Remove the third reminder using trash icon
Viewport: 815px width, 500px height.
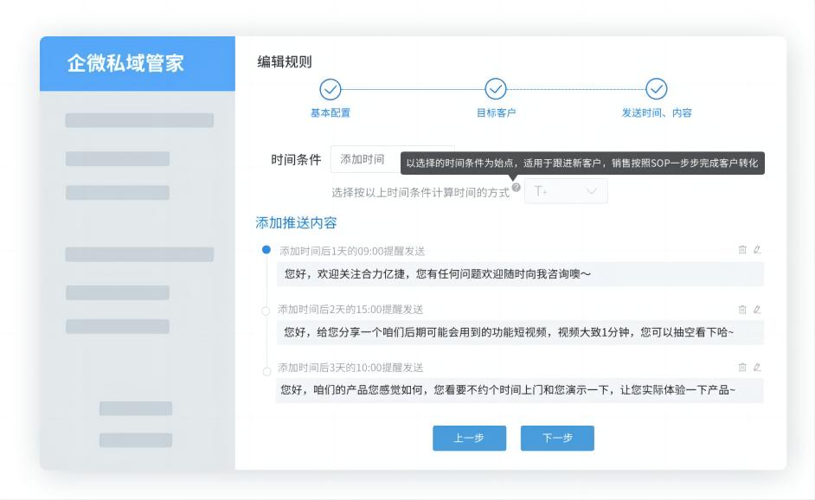pyautogui.click(x=742, y=369)
